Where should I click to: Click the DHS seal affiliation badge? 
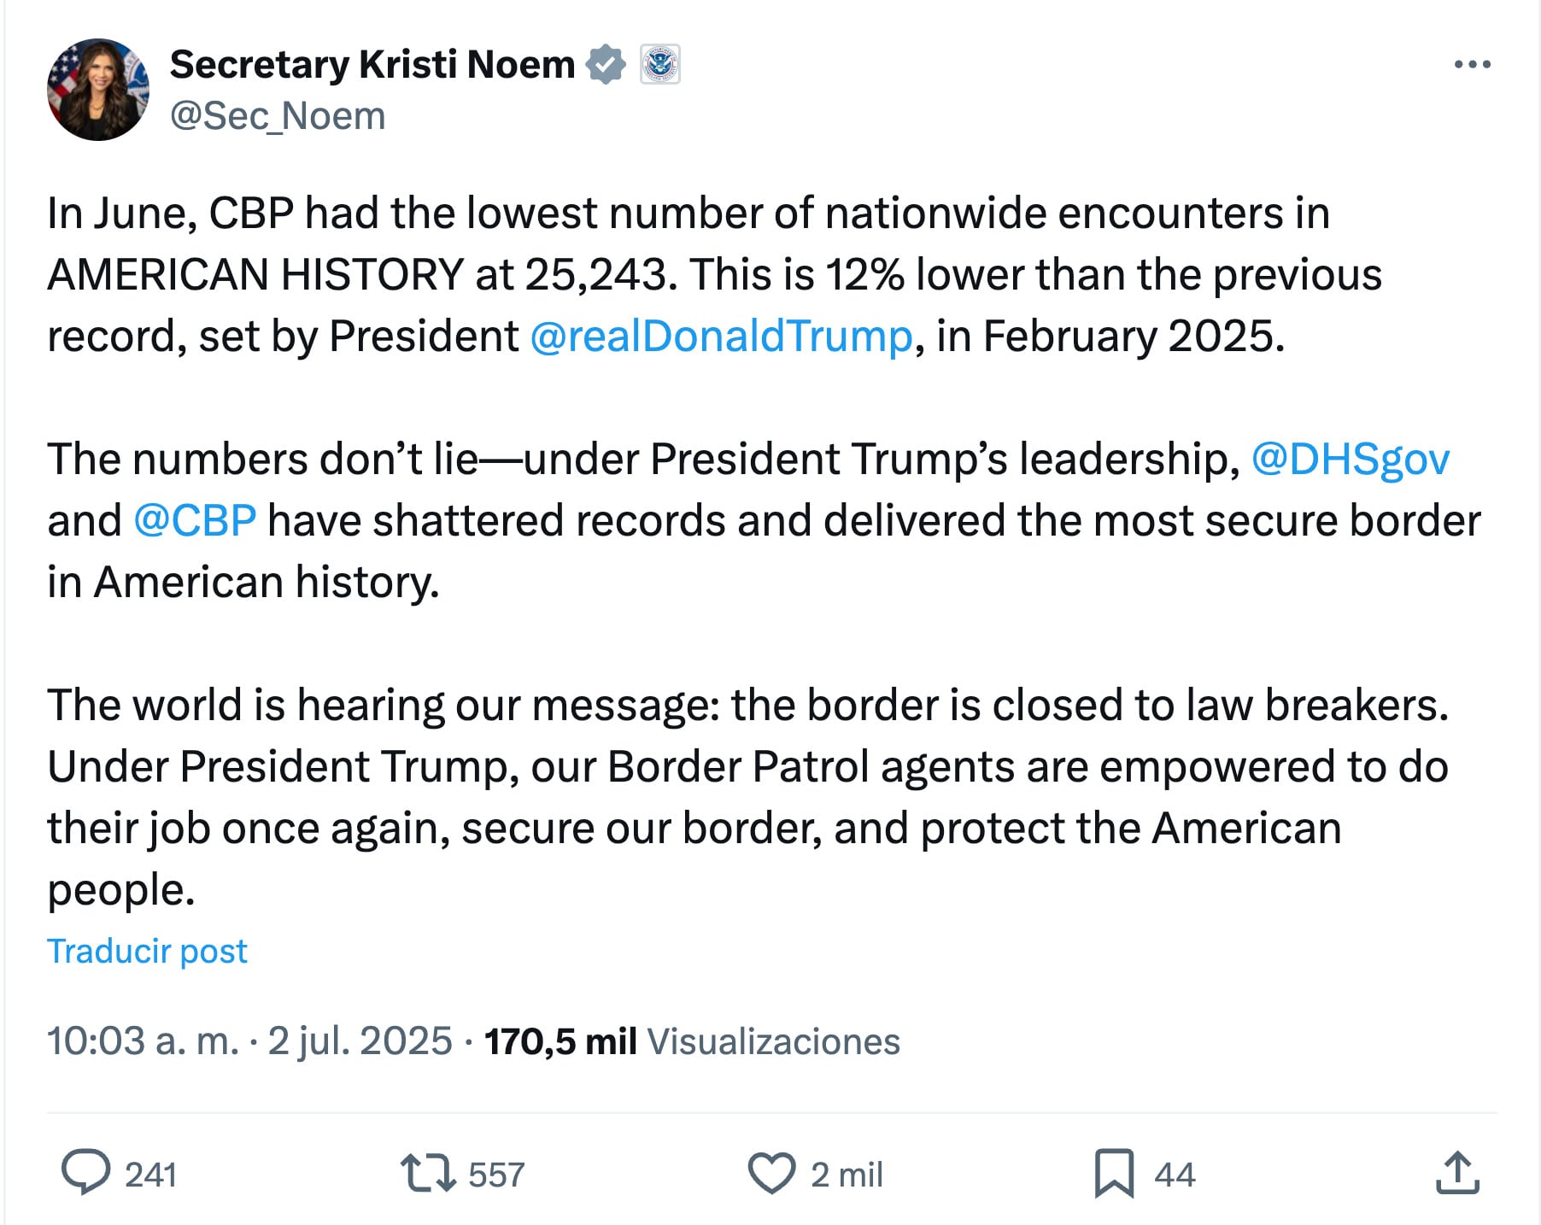pyautogui.click(x=660, y=64)
